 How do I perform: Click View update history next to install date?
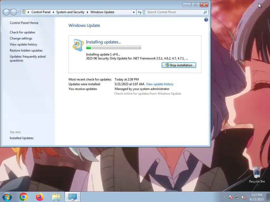[x=160, y=84]
